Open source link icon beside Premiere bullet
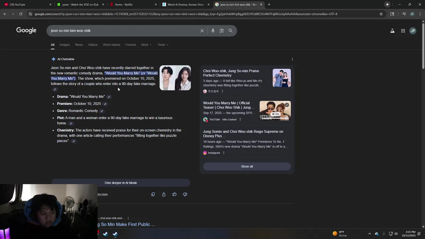425x239 pixels. tap(105, 104)
